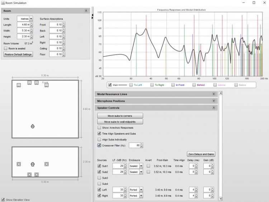Enable the Behind response checkbox
Screen dimensions: 269x202
click(x=194, y=85)
